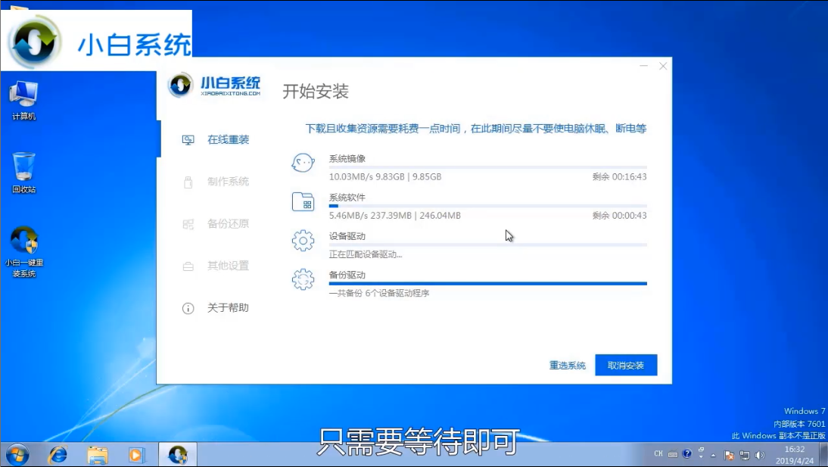Open the volume control in system tray
Screen dimensions: 828x467
point(761,455)
